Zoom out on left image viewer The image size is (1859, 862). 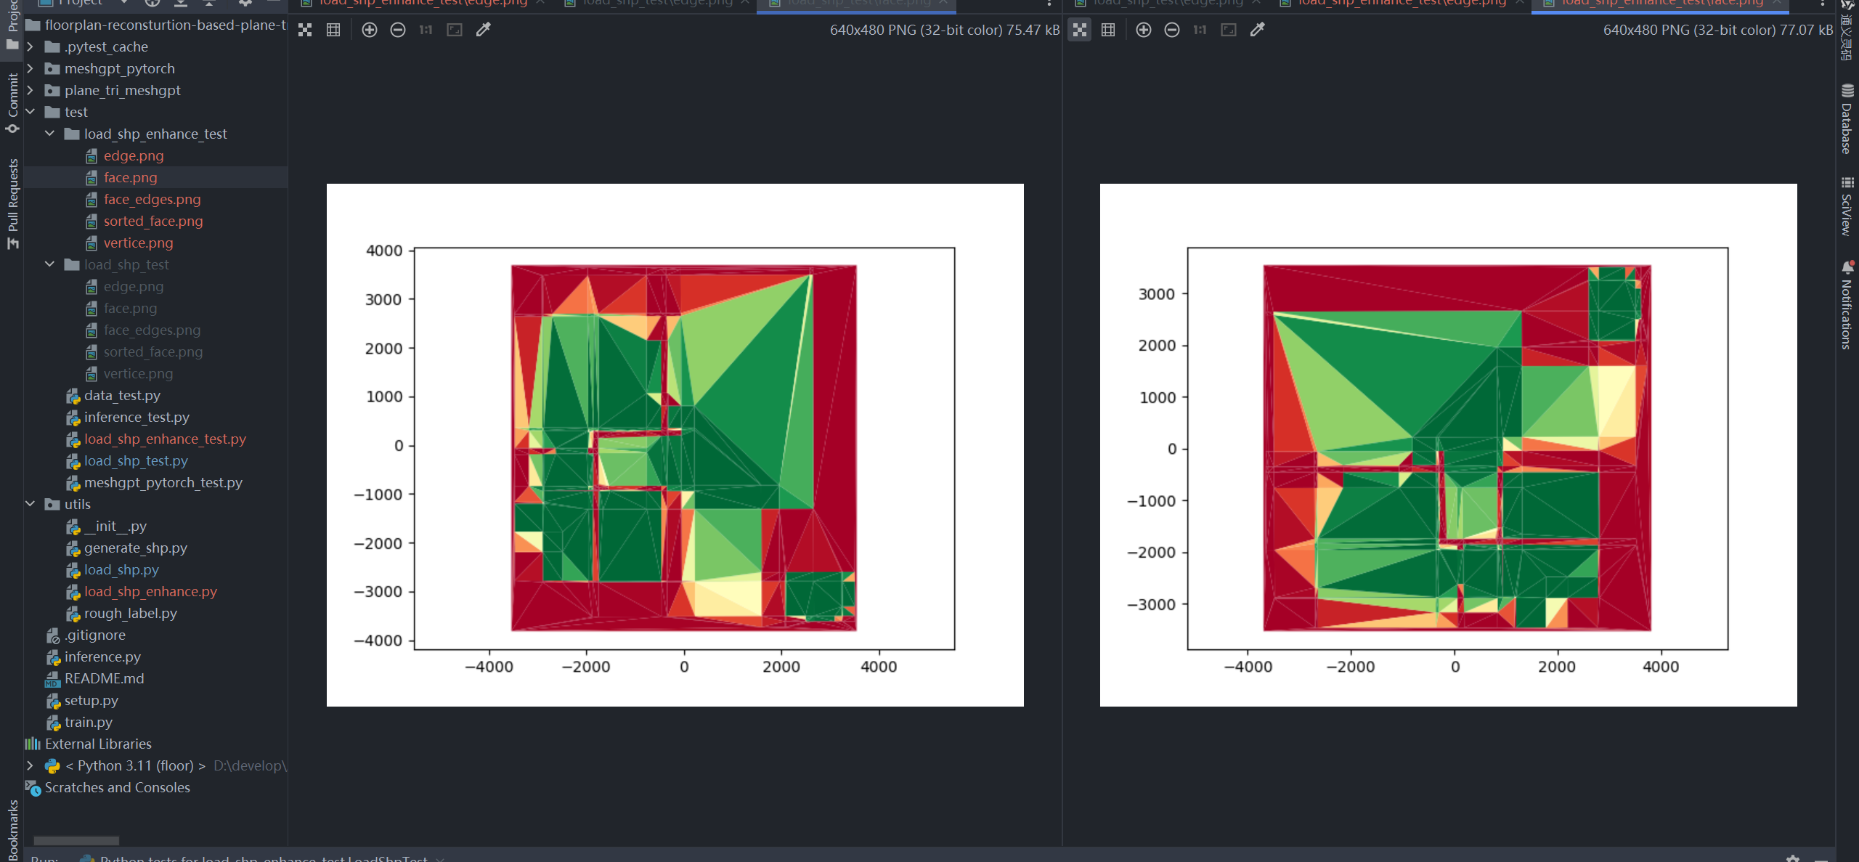[398, 30]
